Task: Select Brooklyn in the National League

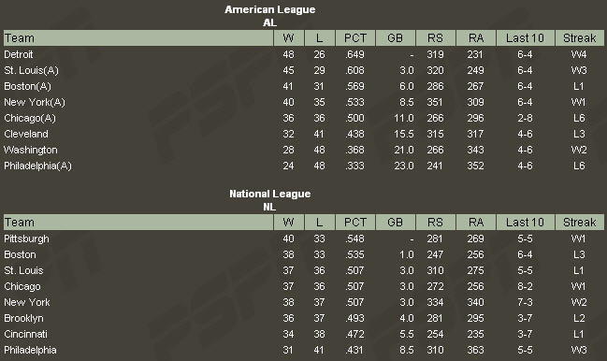Action: coord(23,318)
